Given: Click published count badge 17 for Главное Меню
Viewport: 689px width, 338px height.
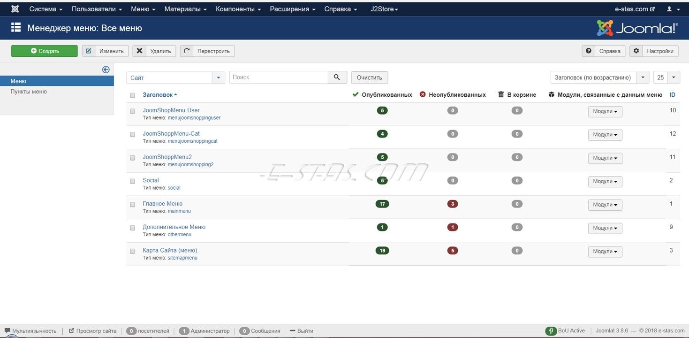Looking at the screenshot, I should coord(382,204).
